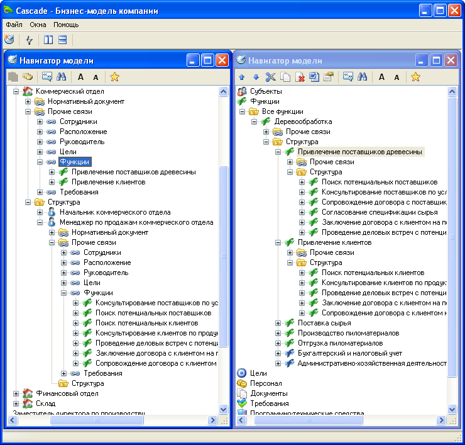Minimize the right Навигатор модели window
465x445 pixels.
tap(421, 60)
